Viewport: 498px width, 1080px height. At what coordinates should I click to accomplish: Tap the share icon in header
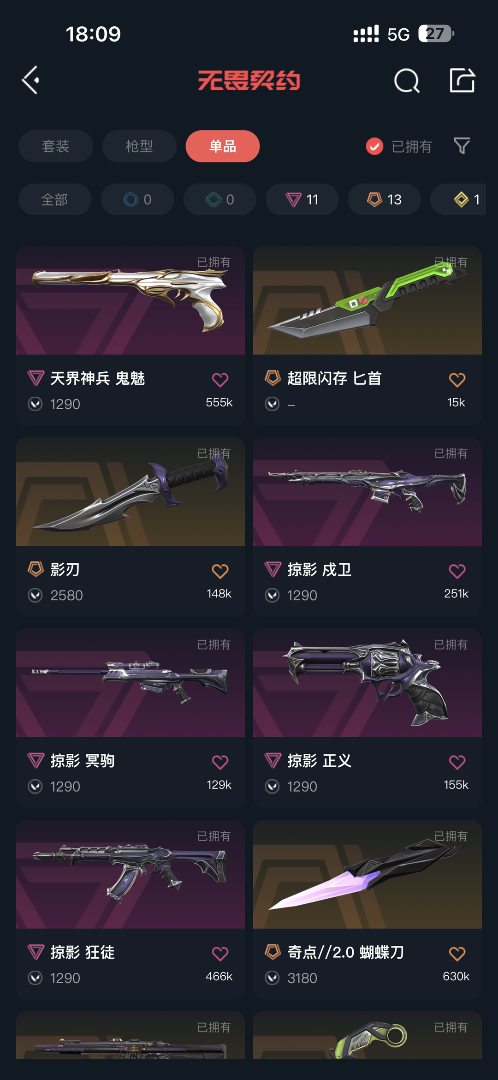pos(462,80)
